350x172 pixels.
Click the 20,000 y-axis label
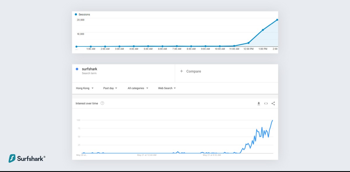(x=80, y=20)
